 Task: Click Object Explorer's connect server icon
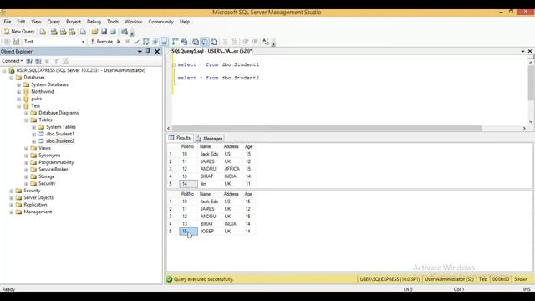(29, 61)
